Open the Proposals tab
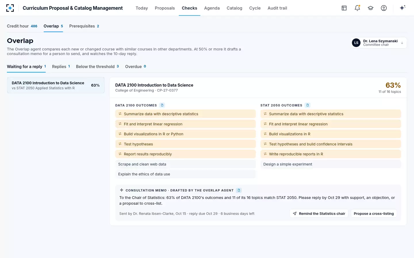The height and width of the screenshot is (258, 414). pyautogui.click(x=165, y=8)
